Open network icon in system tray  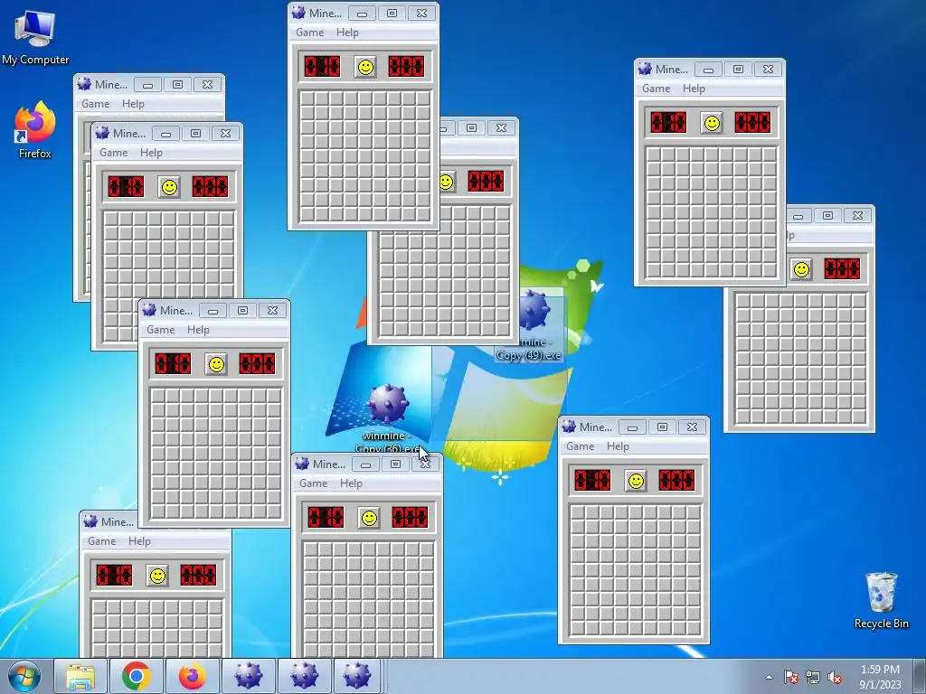point(813,678)
